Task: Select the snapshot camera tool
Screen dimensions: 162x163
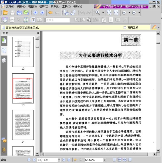Action: pyautogui.click(x=40, y=20)
